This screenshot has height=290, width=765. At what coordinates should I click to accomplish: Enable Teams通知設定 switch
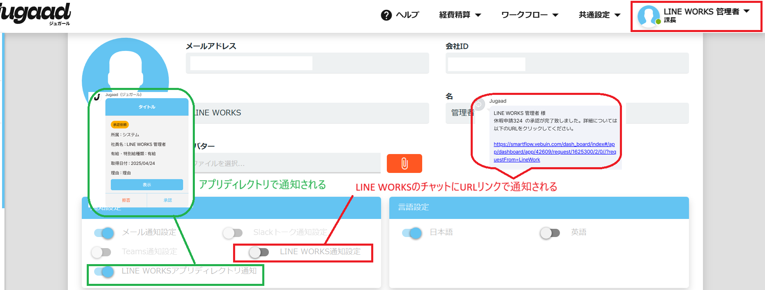tap(101, 252)
